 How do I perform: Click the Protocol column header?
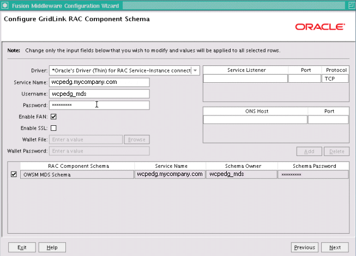(336, 70)
